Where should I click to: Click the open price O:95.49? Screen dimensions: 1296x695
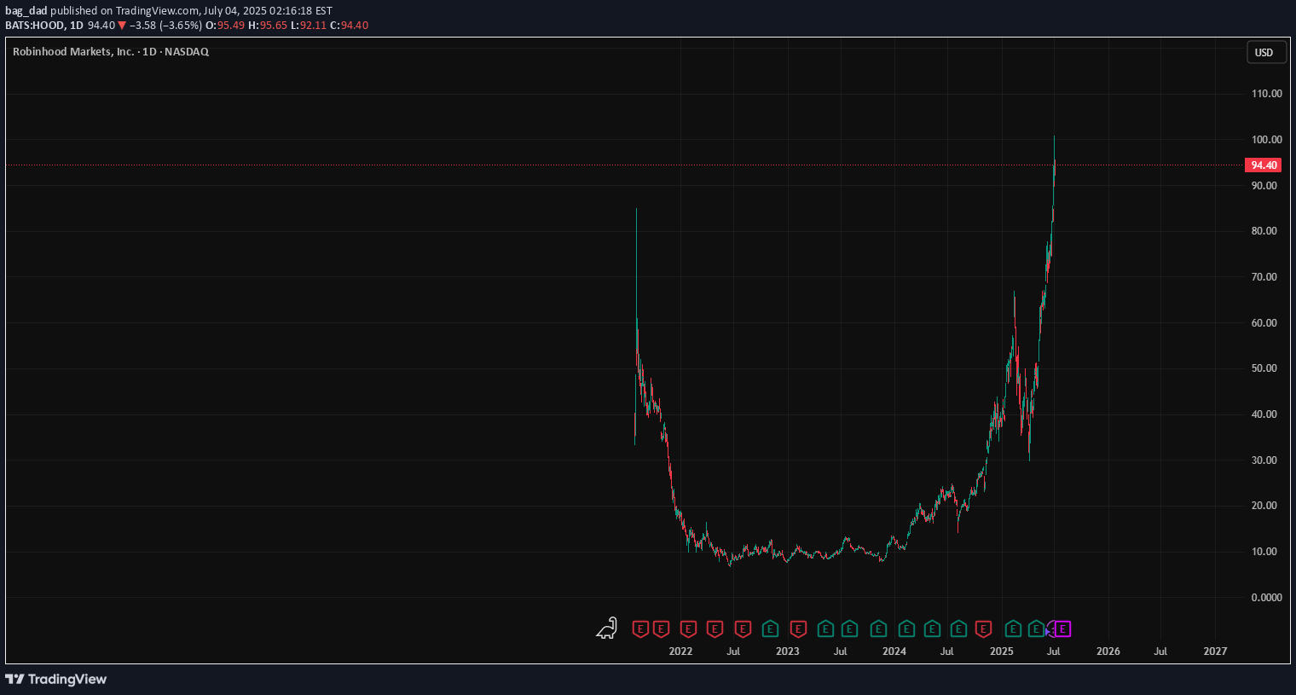(x=225, y=26)
